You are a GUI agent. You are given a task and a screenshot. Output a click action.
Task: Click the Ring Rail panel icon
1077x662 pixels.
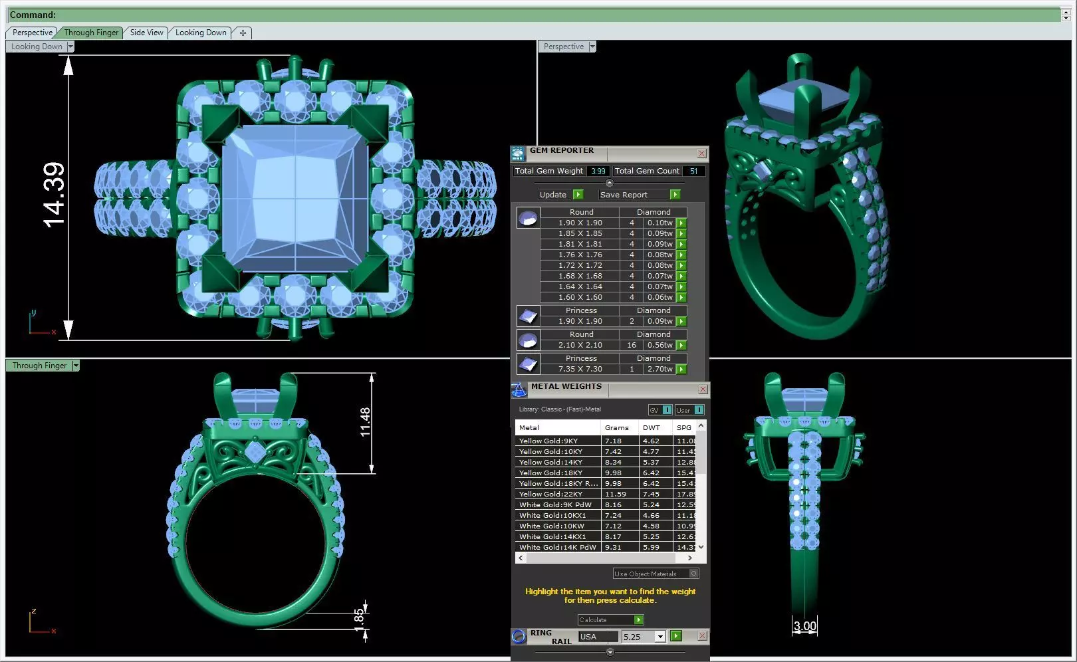click(519, 637)
